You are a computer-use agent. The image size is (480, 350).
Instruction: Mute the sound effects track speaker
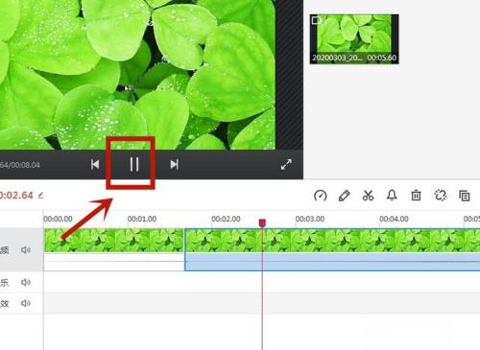point(26,303)
